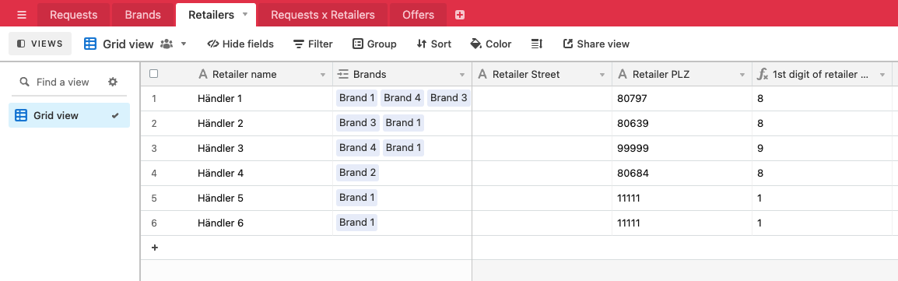This screenshot has height=281, width=898.
Task: Click the collaborators icon next to Grid view
Action: [x=167, y=44]
